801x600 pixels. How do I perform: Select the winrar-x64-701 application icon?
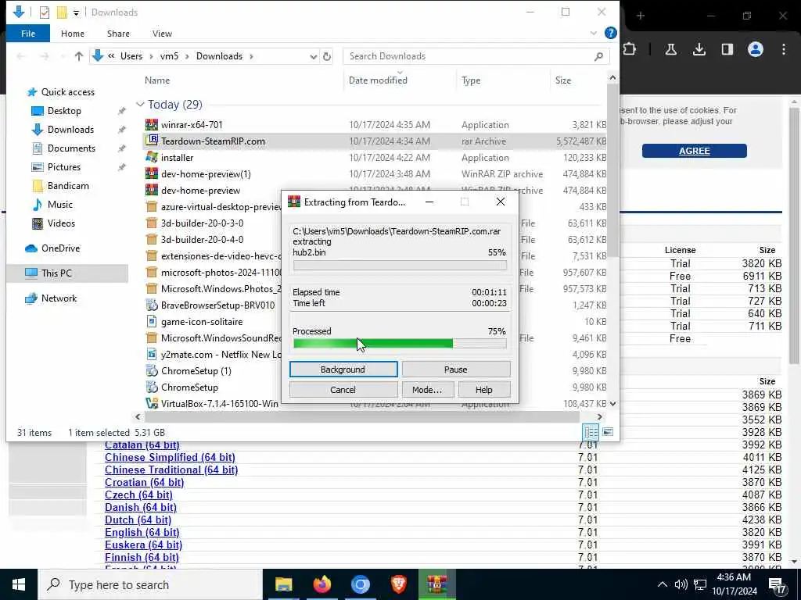tap(152, 124)
